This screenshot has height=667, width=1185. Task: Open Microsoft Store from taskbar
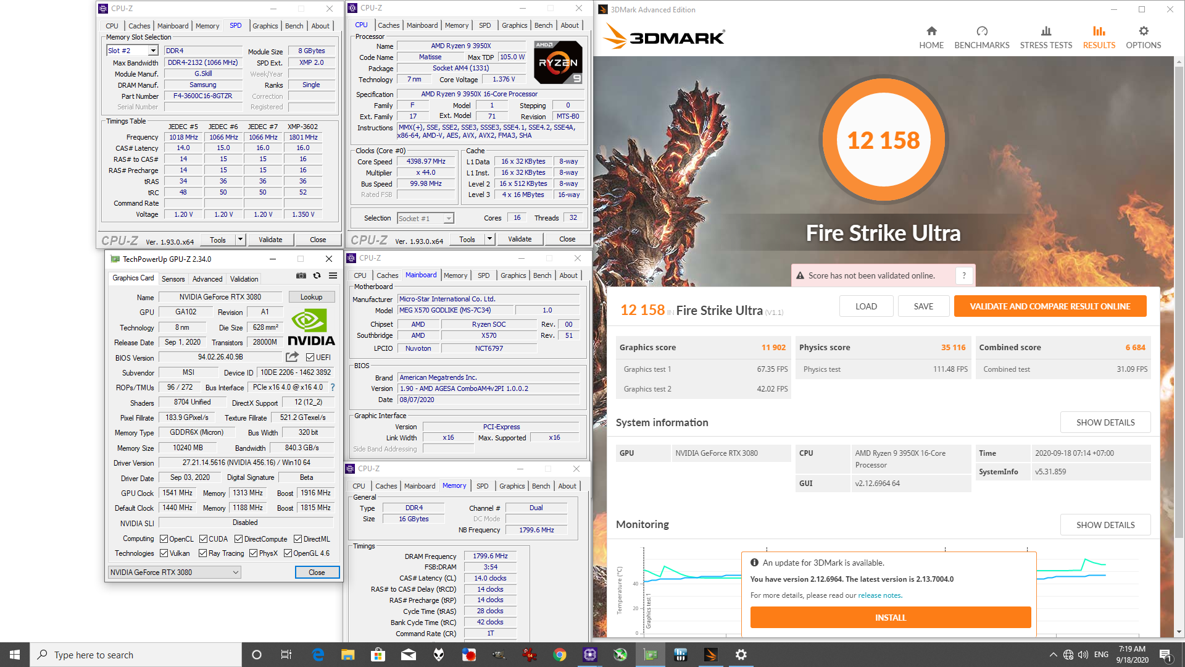click(378, 655)
